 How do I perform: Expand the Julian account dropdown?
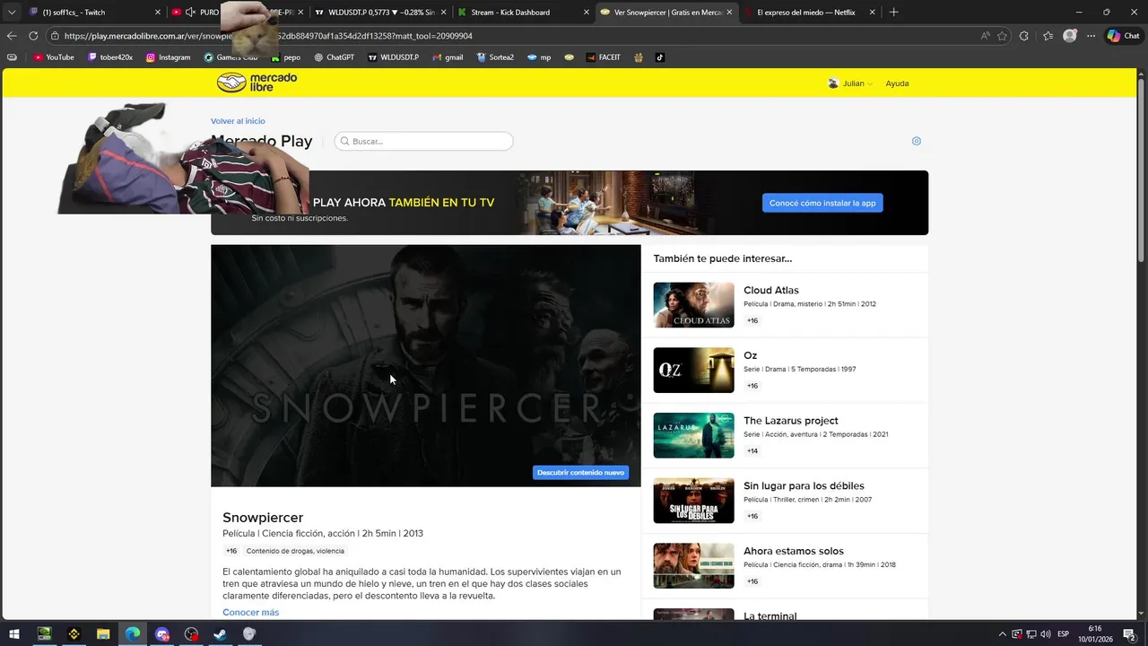pyautogui.click(x=850, y=83)
